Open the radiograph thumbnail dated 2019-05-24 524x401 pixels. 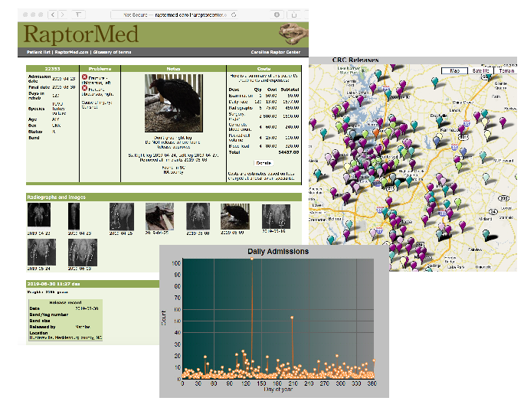coord(41,252)
